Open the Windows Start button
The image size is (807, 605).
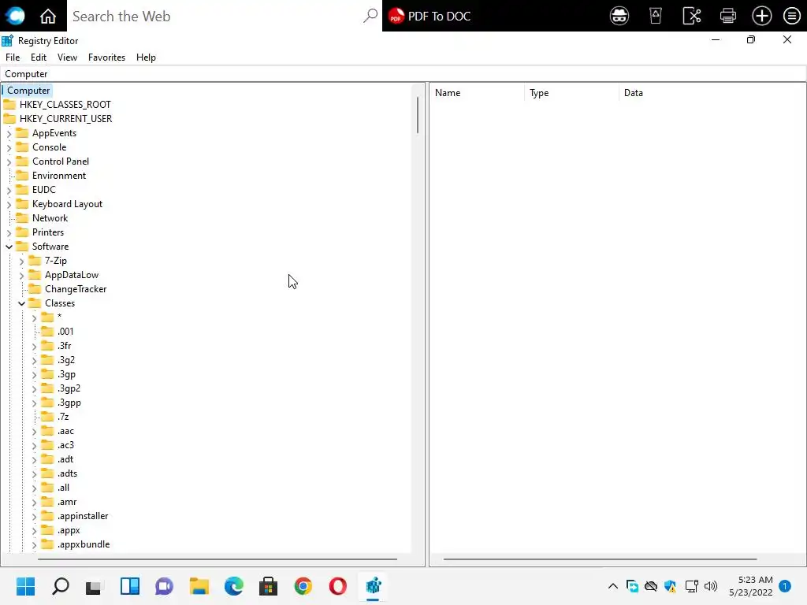click(x=25, y=586)
